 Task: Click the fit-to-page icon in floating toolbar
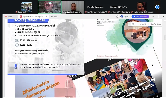point(133,24)
